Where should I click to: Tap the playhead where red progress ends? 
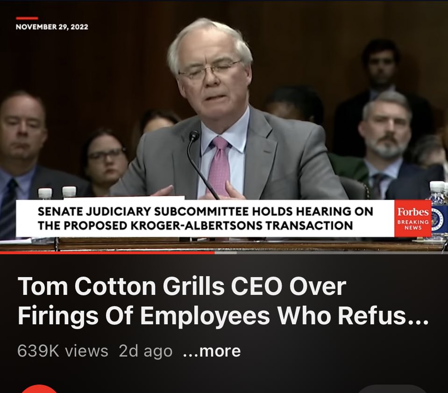point(214,253)
